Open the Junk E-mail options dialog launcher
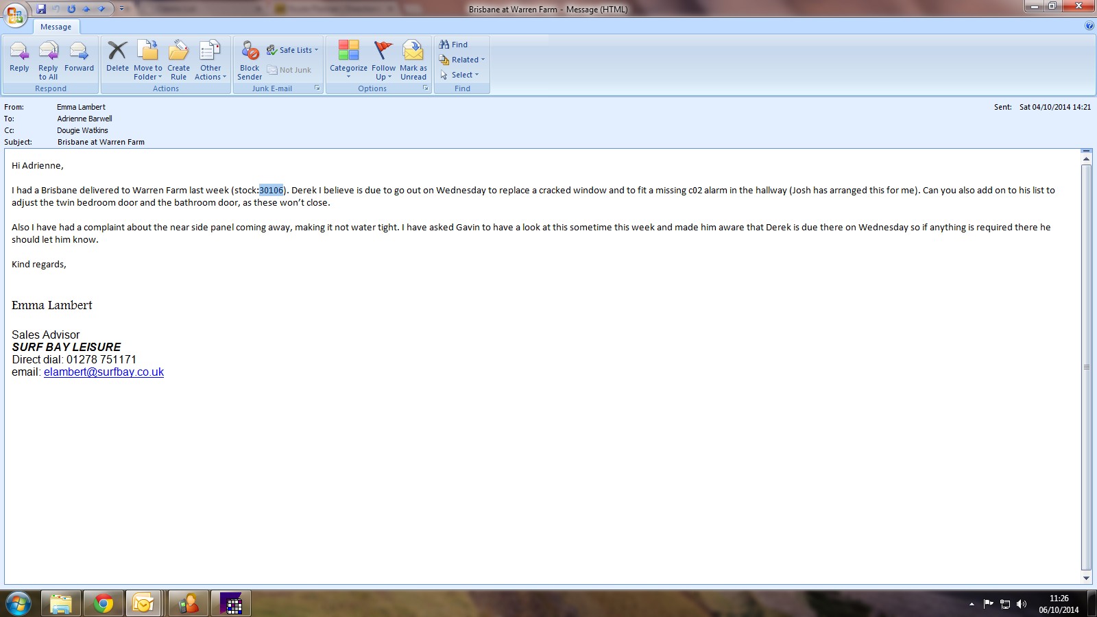The image size is (1097, 617). click(317, 88)
